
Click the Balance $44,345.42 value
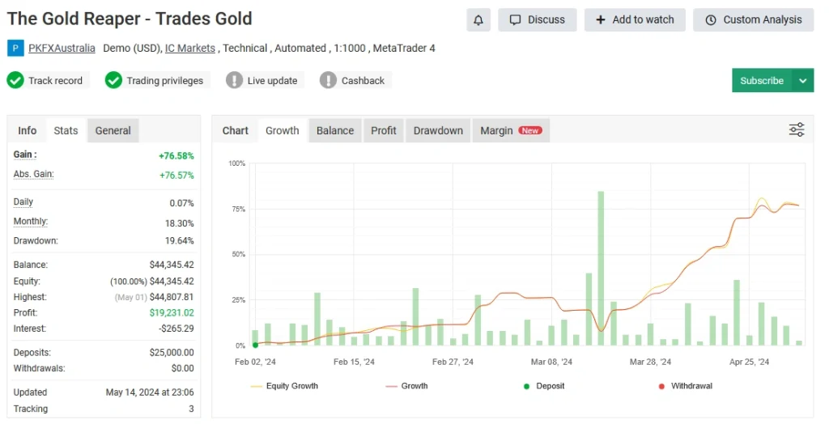click(172, 265)
